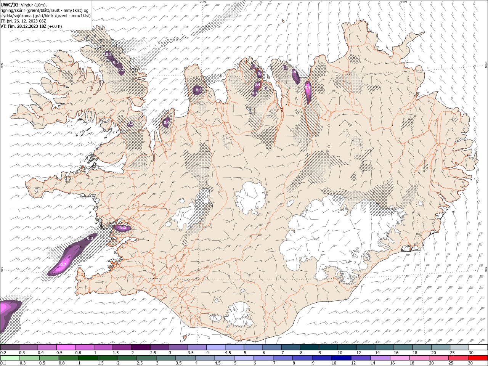Click the Mýrdalsjökull ice cap near the south coast
This screenshot has height=366, width=488.
pyautogui.click(x=239, y=315)
